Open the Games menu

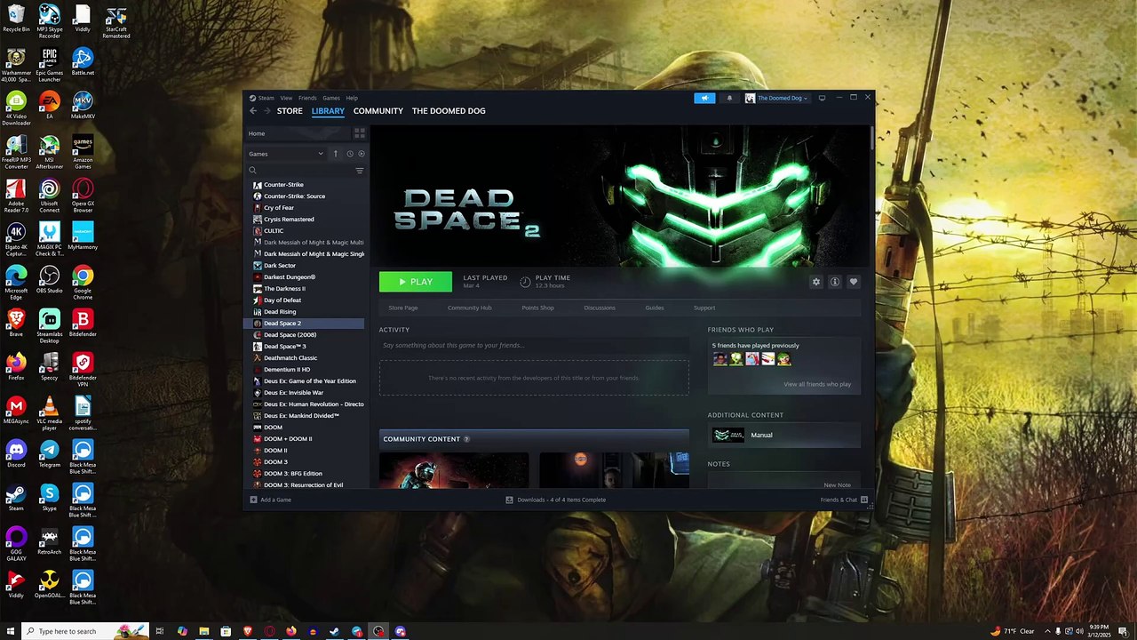click(330, 98)
